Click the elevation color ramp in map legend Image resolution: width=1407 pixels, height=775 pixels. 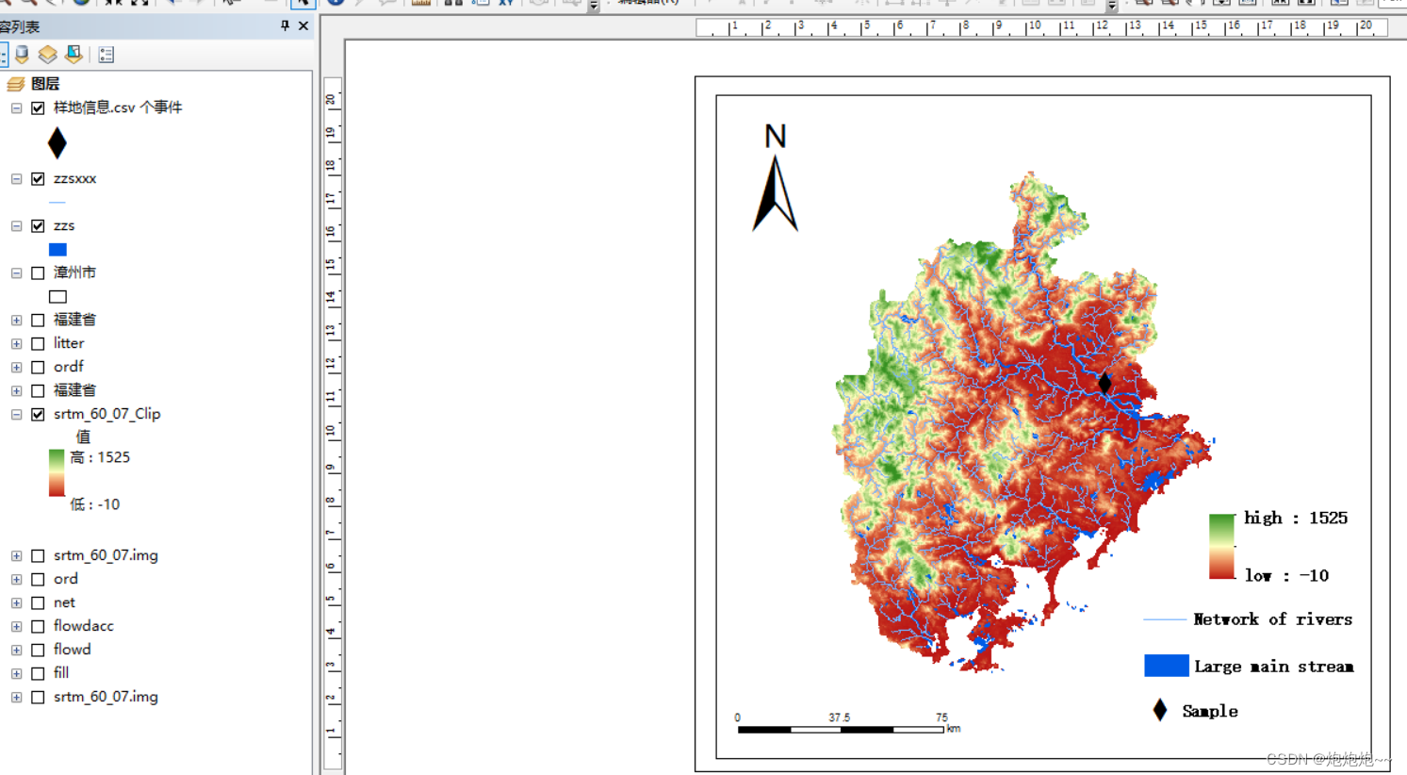pos(1221,547)
